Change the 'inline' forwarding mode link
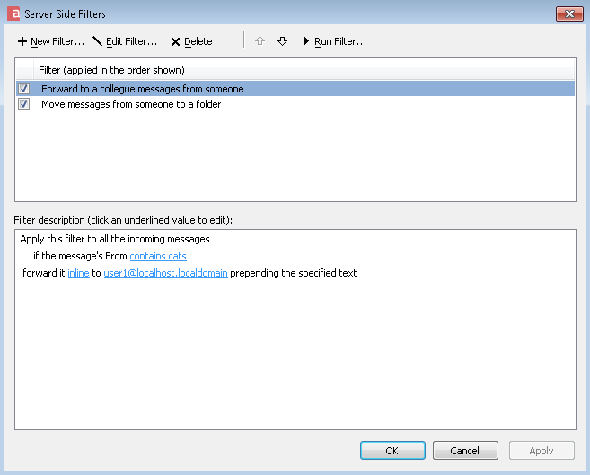 tap(78, 273)
